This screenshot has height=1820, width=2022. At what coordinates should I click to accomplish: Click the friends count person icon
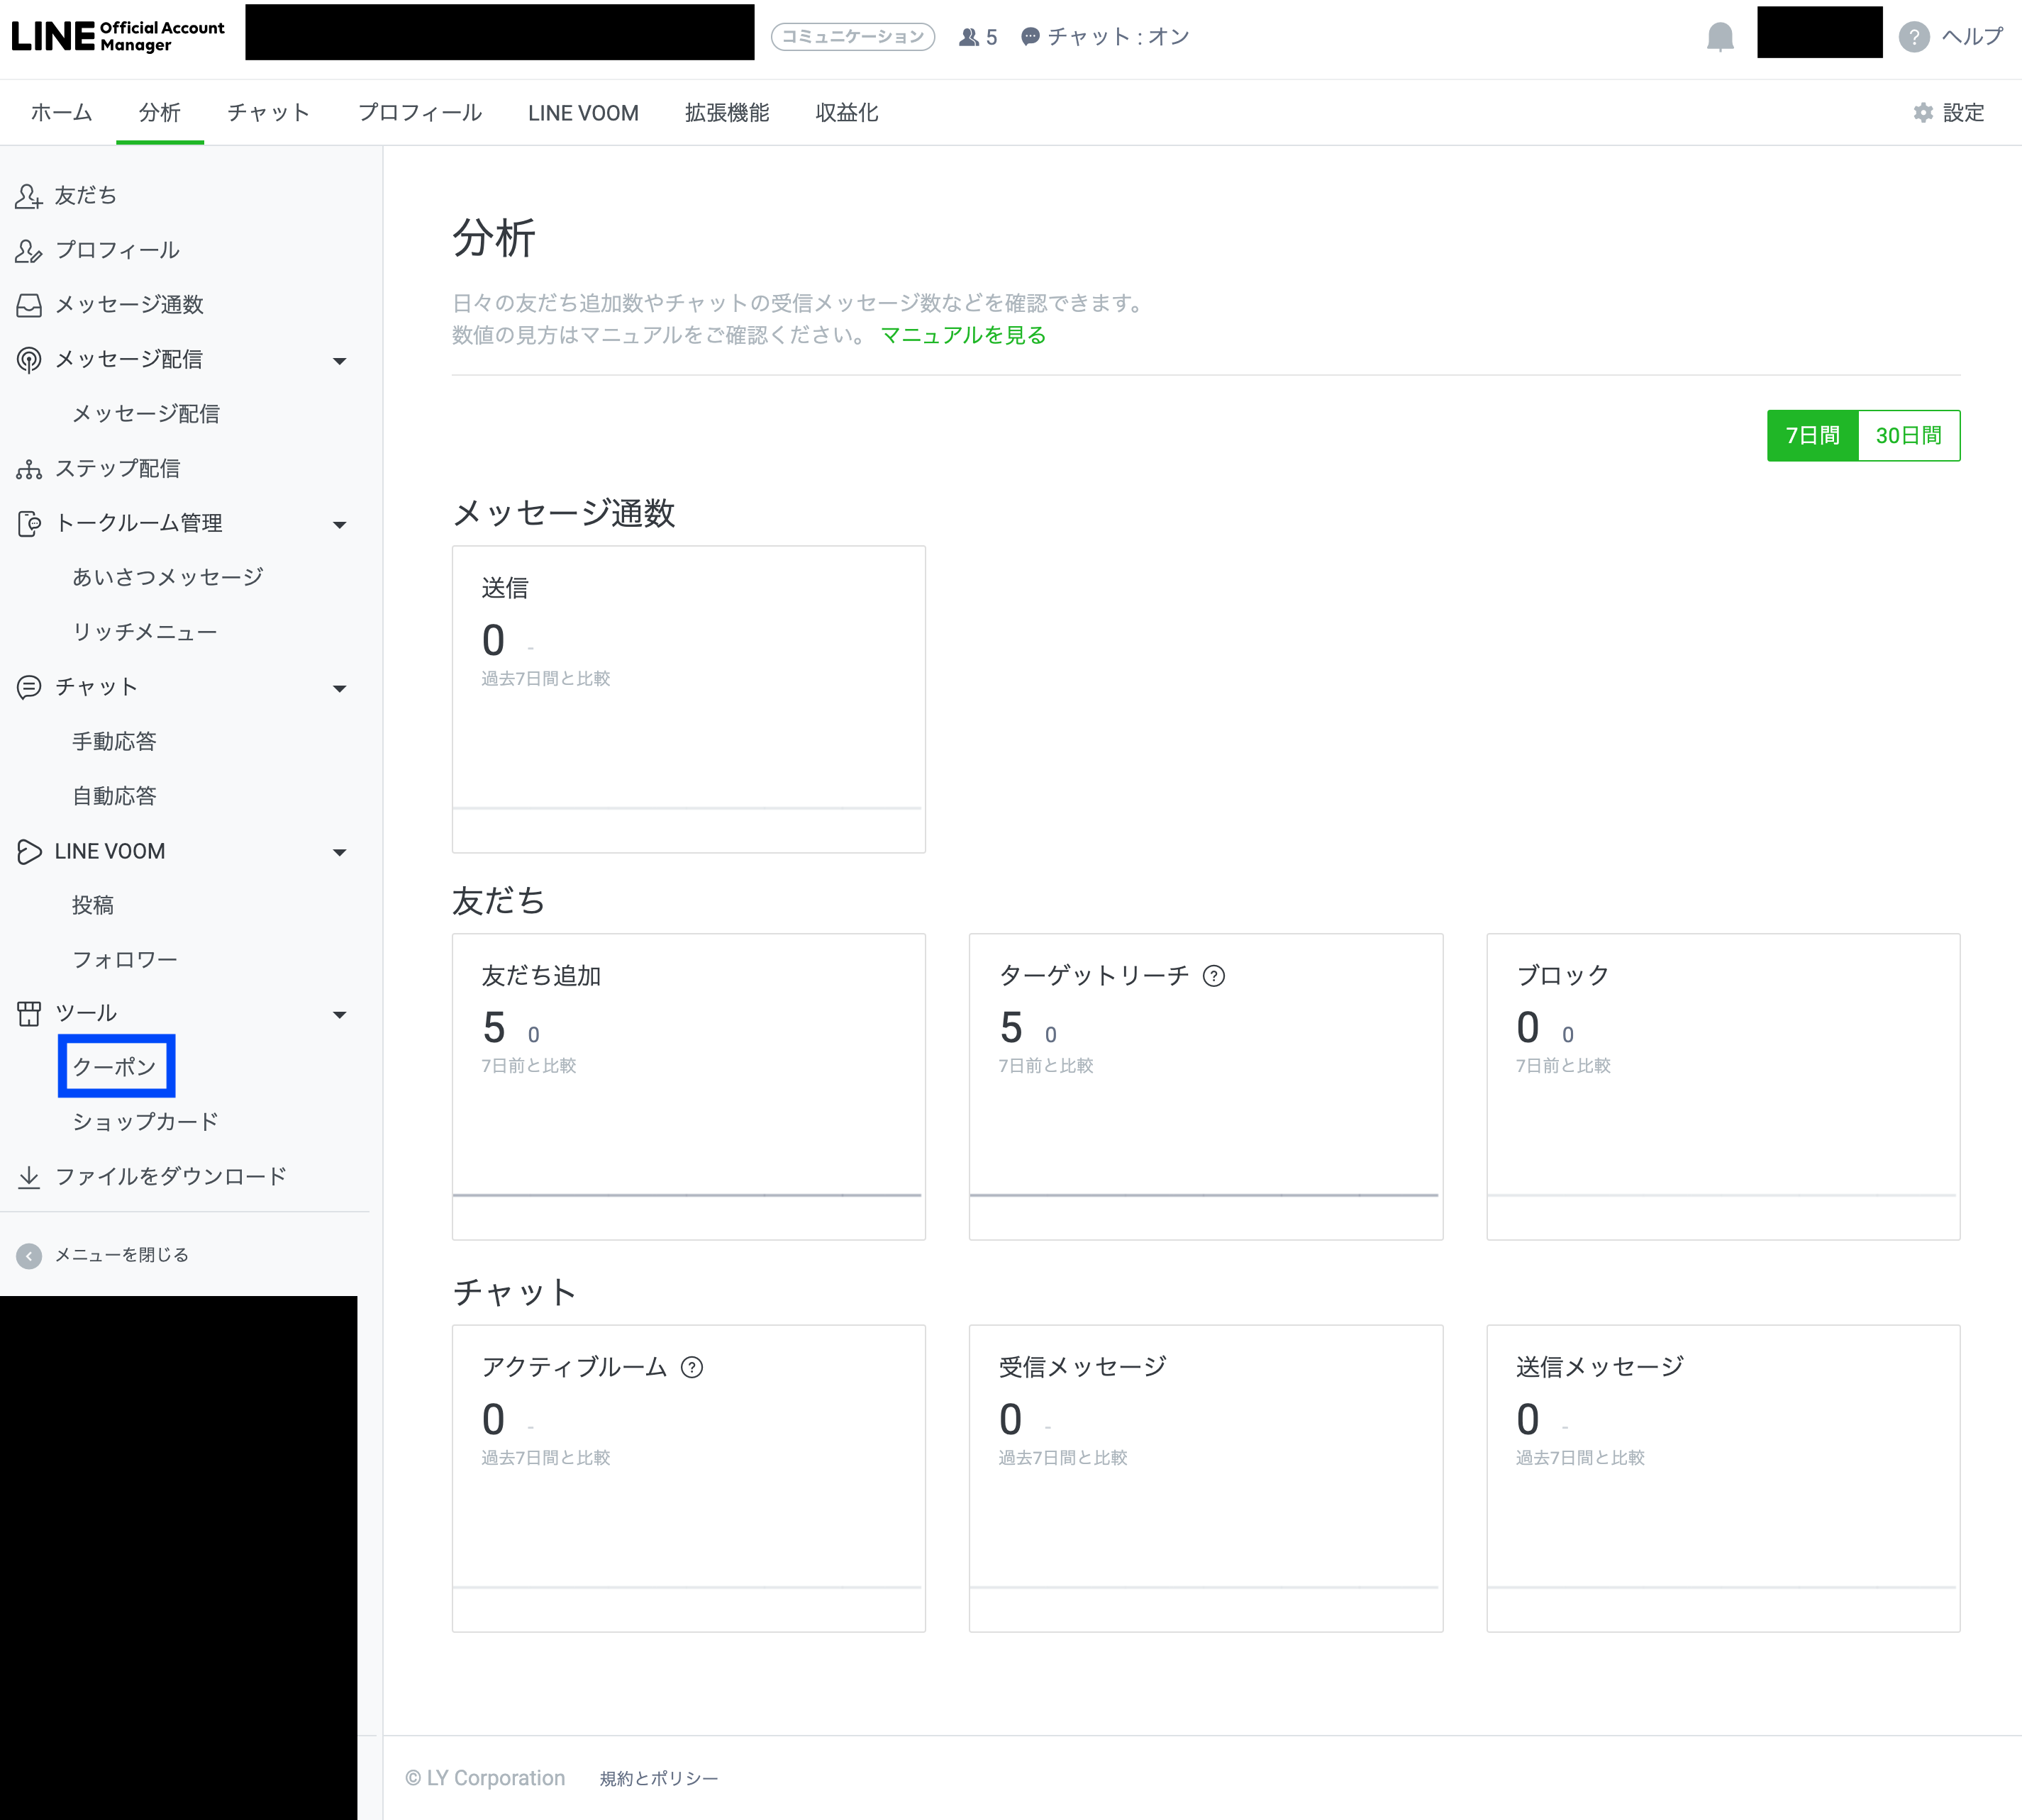coord(967,37)
